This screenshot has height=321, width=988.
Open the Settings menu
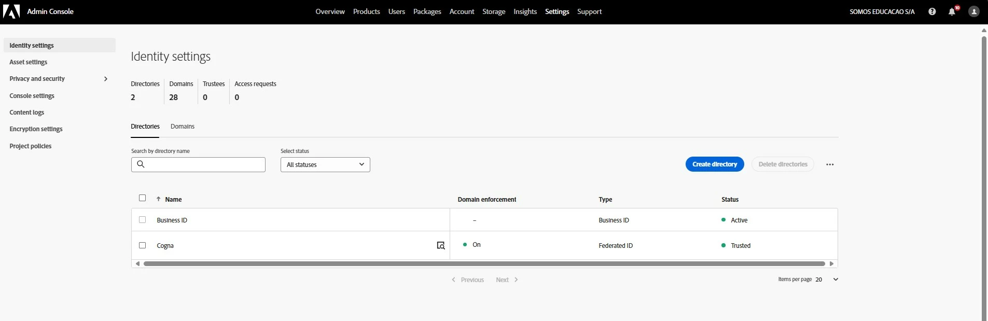pyautogui.click(x=557, y=11)
